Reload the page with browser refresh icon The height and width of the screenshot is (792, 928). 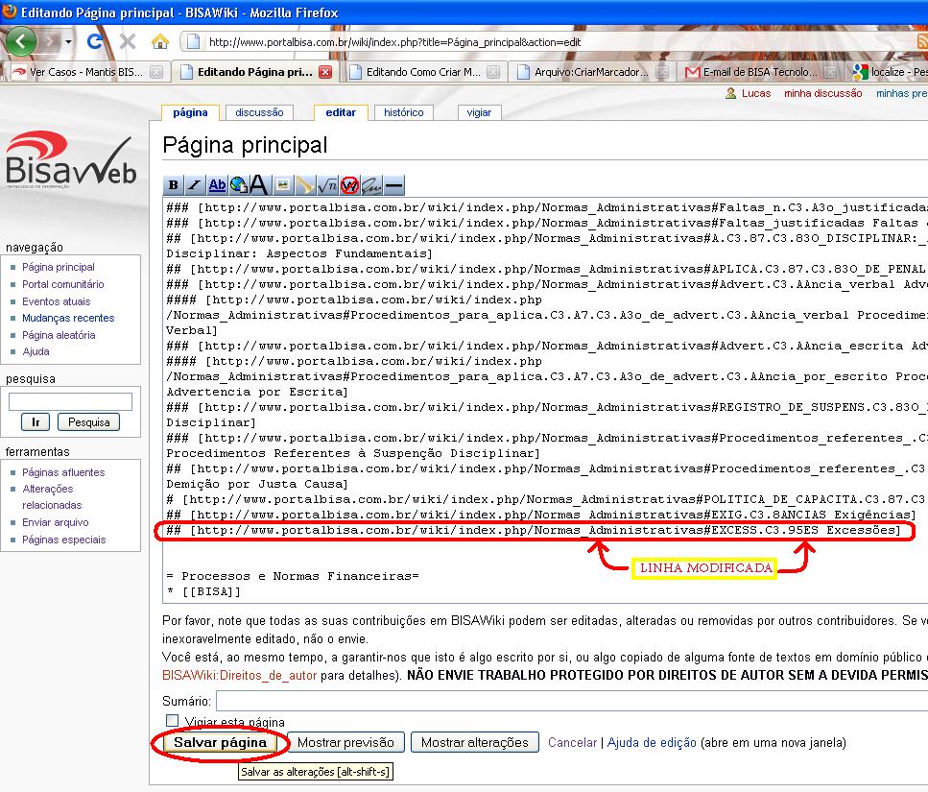coord(94,41)
